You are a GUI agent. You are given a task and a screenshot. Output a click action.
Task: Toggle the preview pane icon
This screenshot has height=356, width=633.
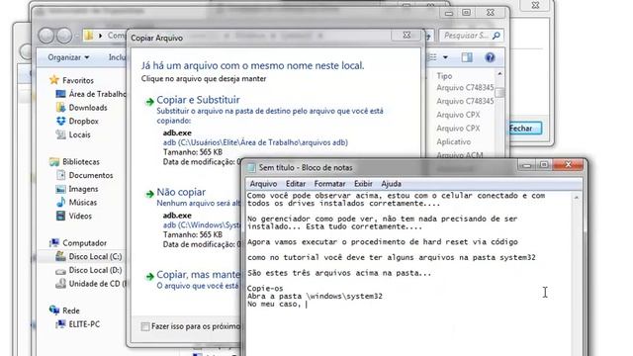coord(467,57)
